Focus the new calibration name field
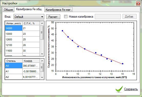Image resolution: width=142 pixels, height=97 pixels. [x=108, y=17]
